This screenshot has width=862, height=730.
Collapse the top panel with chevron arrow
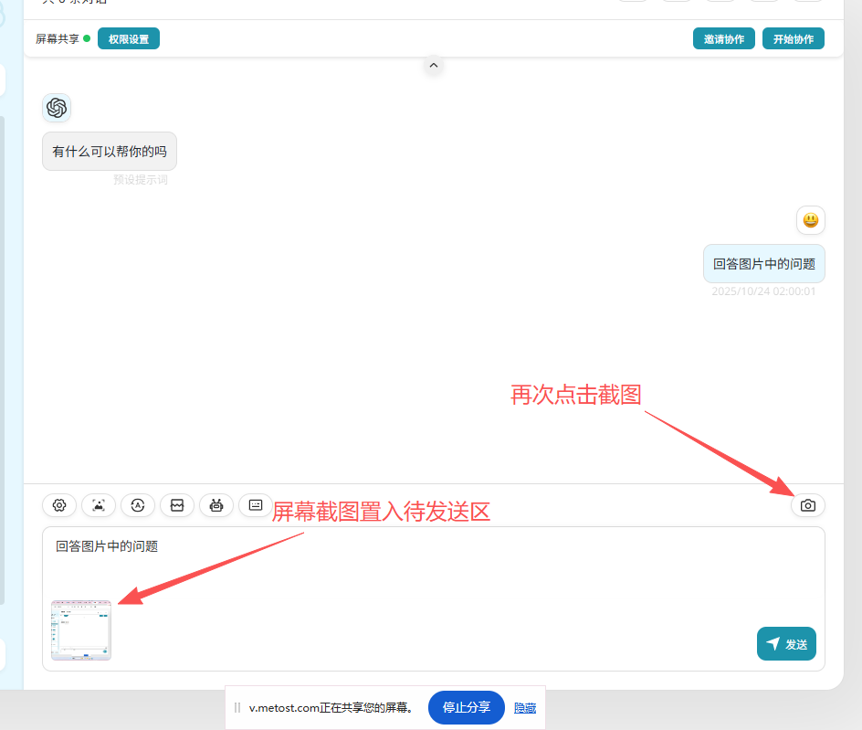pos(434,65)
